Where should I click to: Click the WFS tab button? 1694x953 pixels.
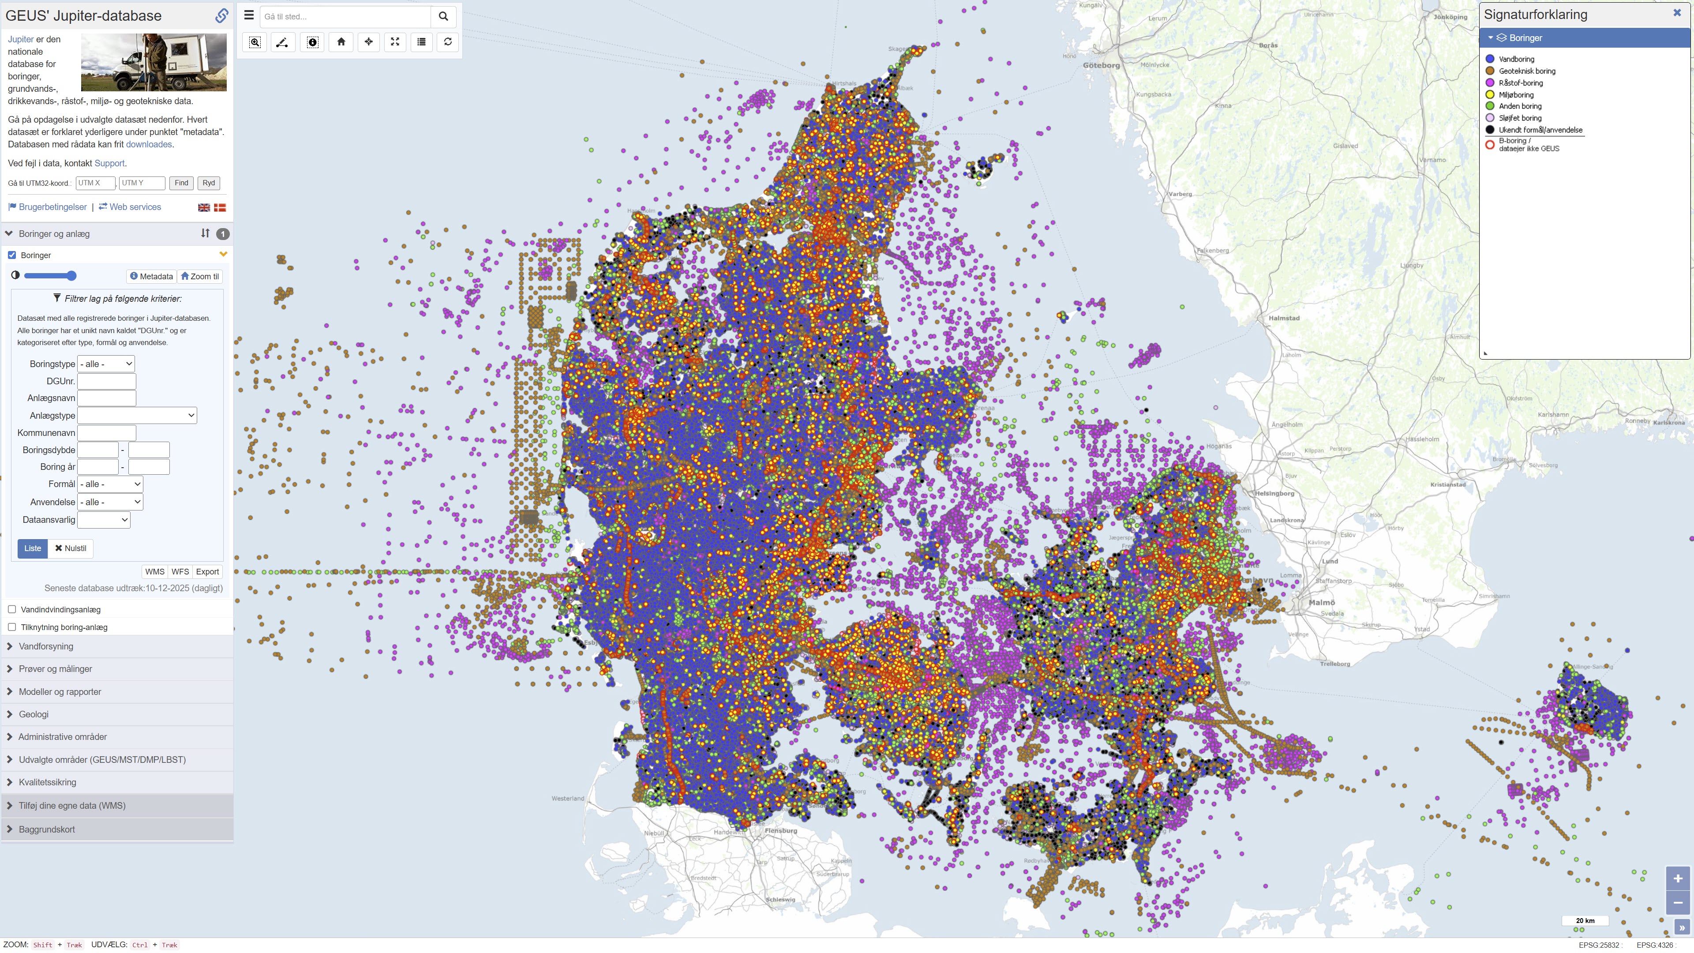click(x=180, y=572)
